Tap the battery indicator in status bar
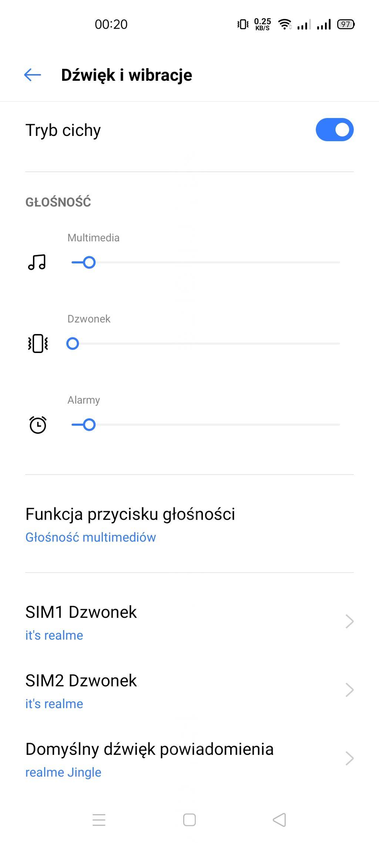Image resolution: width=379 pixels, height=843 pixels. (x=346, y=24)
